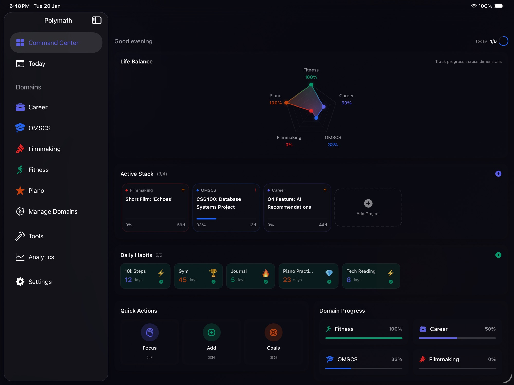Collapse the sidebar with the panel toggle
514x385 pixels.
(x=97, y=20)
